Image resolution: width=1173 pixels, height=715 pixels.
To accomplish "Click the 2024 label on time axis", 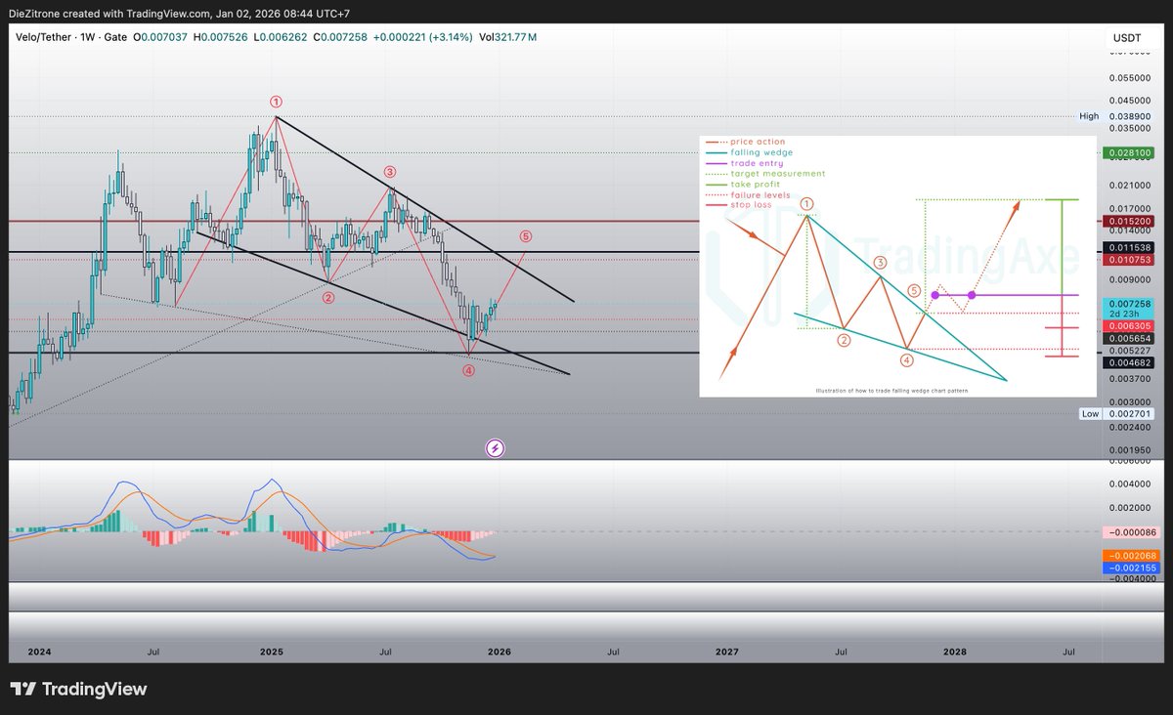I will click(x=40, y=652).
